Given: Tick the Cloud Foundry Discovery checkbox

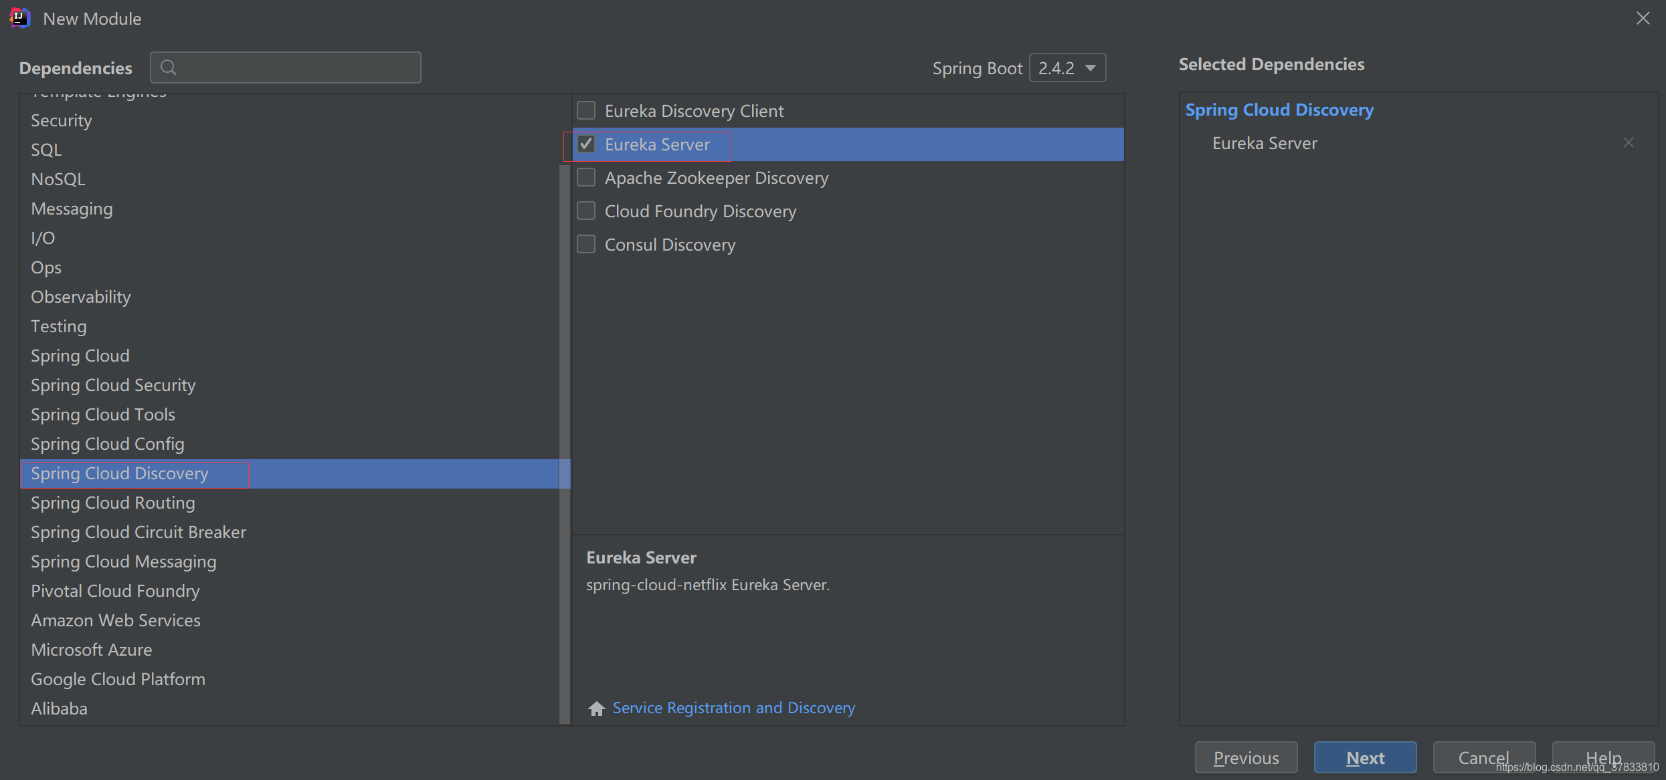Looking at the screenshot, I should (586, 211).
